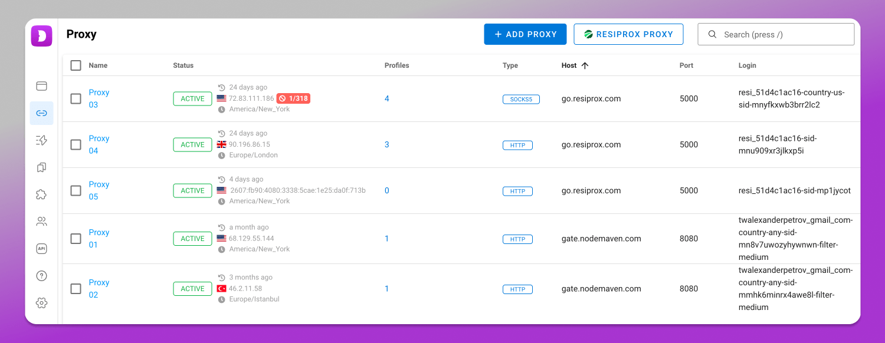Click the history icon beside 'a month ago'

(x=222, y=227)
